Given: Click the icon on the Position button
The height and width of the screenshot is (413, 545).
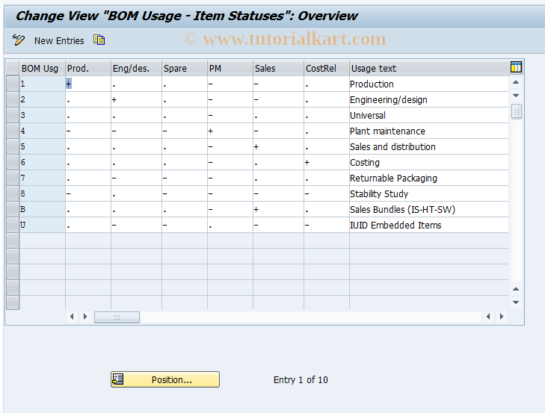Looking at the screenshot, I should [x=118, y=379].
